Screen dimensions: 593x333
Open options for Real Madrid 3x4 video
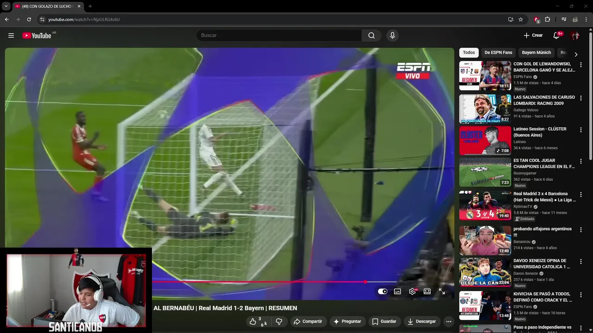[x=581, y=195]
